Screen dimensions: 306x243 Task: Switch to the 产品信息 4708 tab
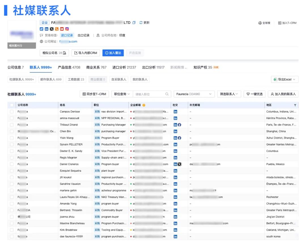[x=69, y=67]
